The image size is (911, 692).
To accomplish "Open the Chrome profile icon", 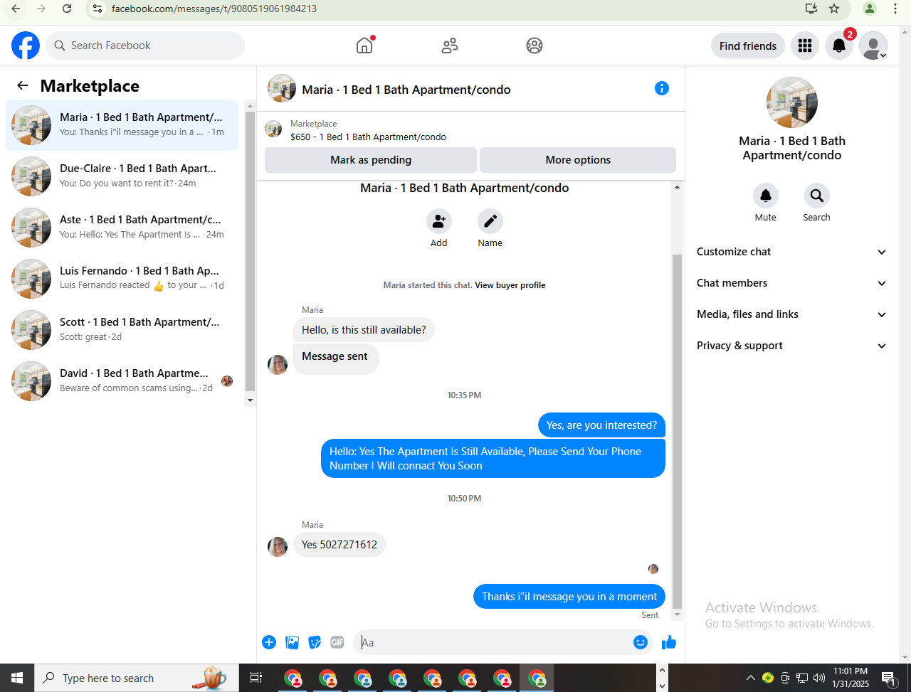I will (x=870, y=9).
